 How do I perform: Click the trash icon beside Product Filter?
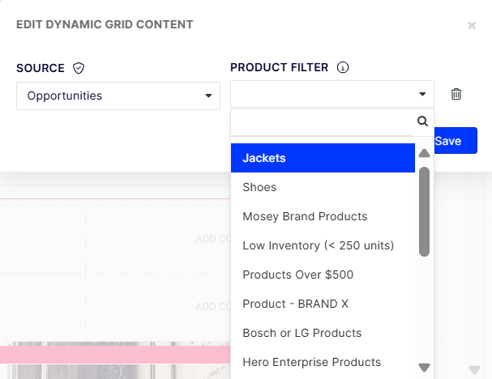coord(456,94)
